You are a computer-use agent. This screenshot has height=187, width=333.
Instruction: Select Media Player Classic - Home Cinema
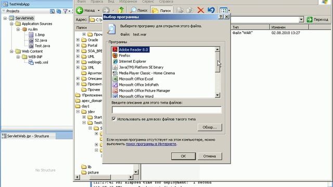coord(147,73)
